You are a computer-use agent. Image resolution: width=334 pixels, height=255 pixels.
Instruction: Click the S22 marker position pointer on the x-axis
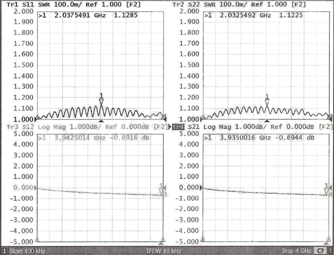[x=267, y=121]
